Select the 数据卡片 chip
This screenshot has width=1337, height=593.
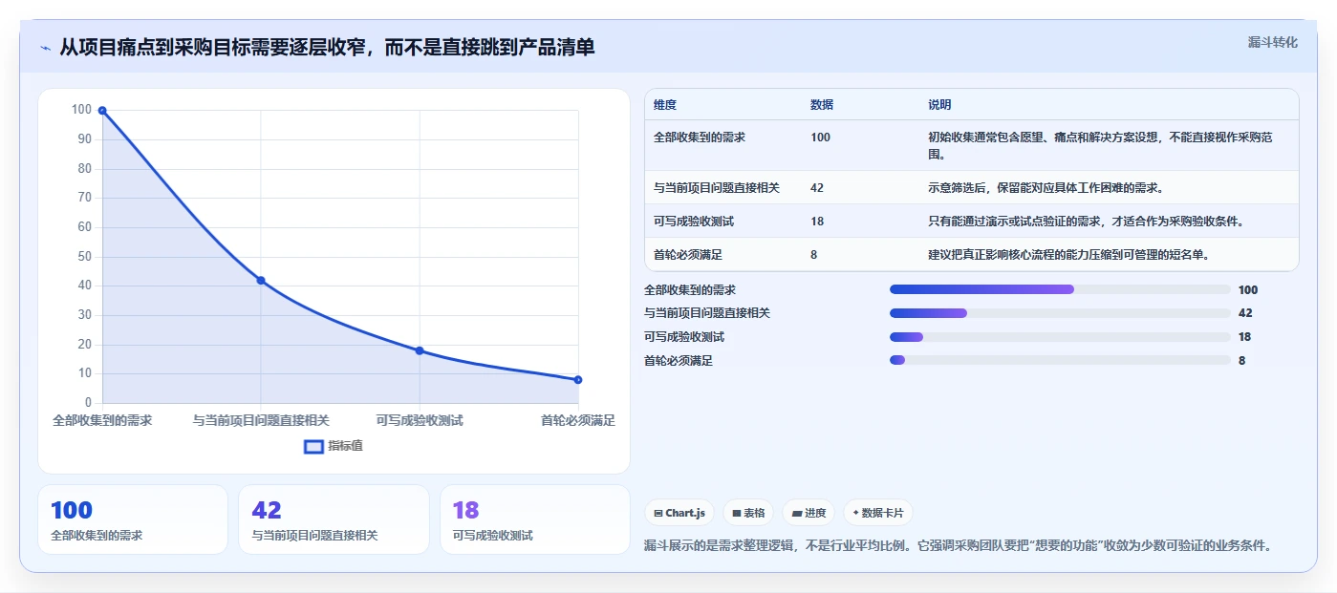tap(877, 513)
